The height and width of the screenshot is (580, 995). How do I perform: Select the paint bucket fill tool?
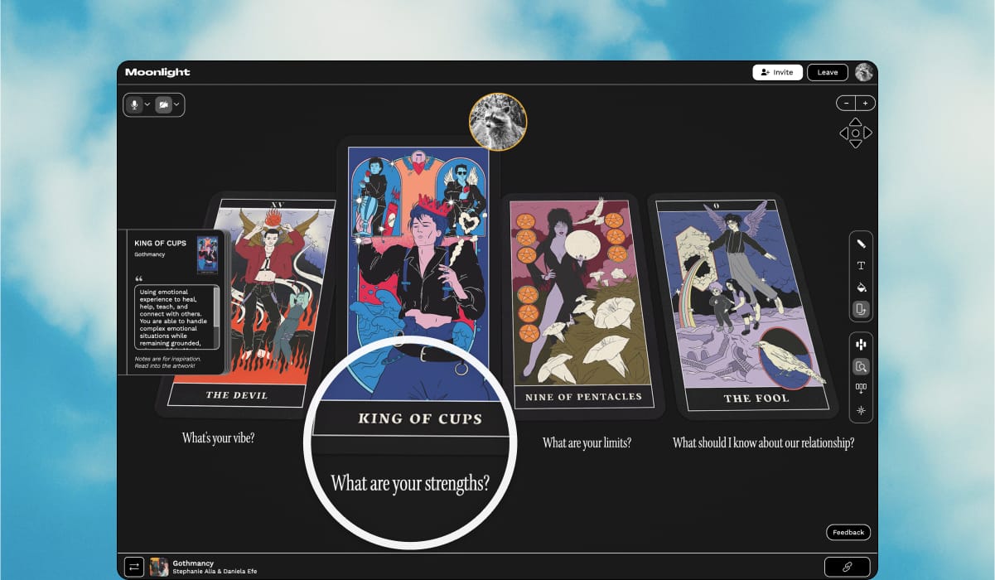861,288
